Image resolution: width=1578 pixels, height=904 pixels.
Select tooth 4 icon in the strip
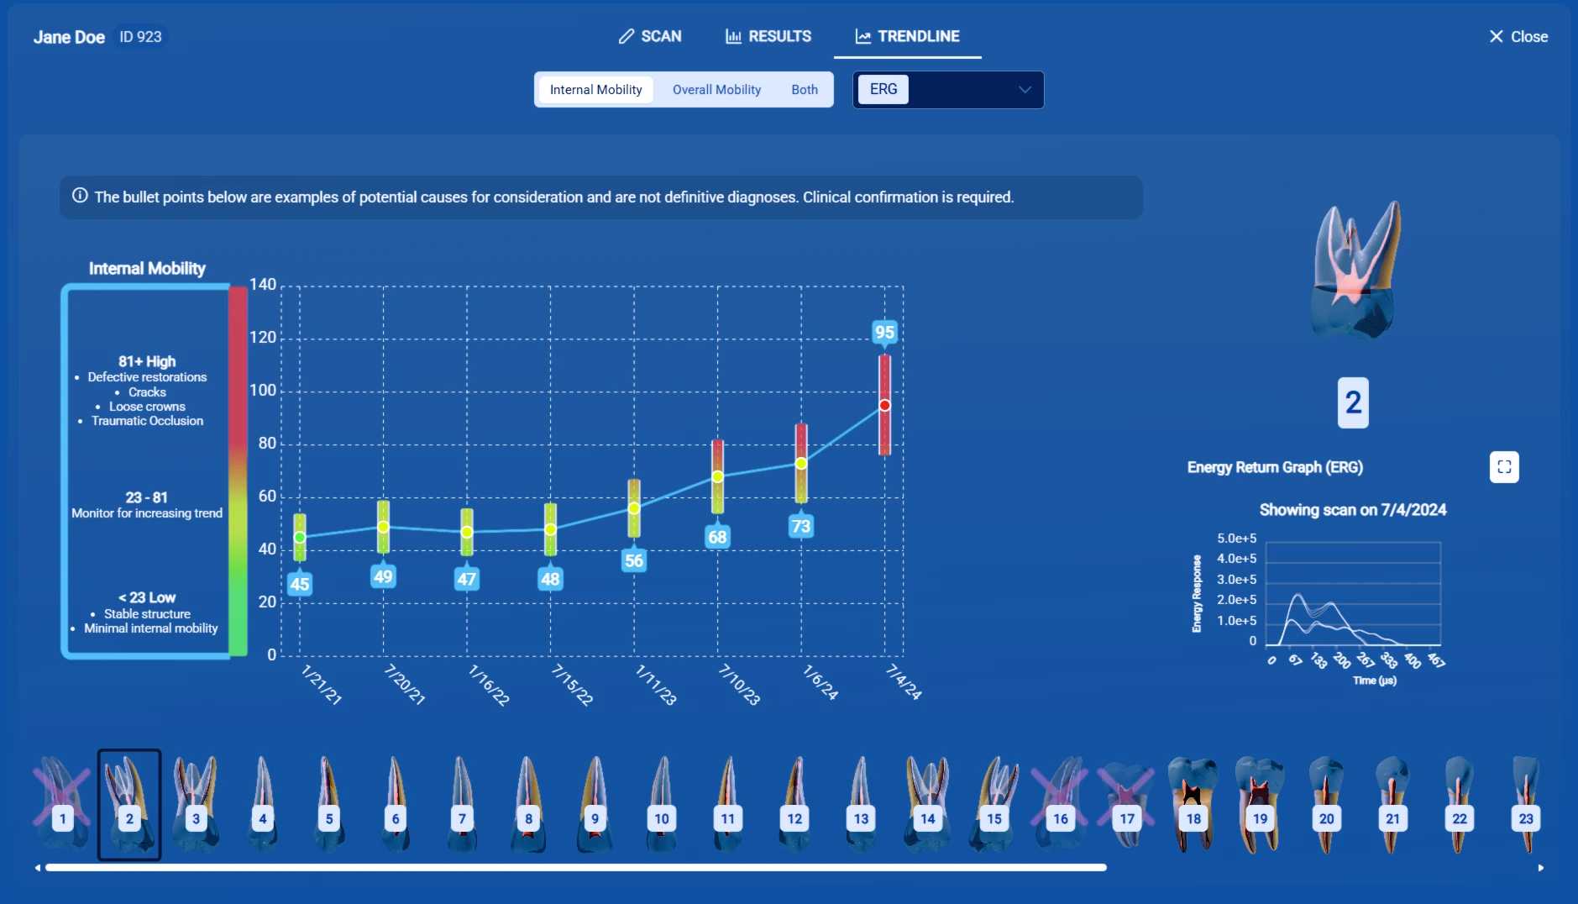point(262,804)
